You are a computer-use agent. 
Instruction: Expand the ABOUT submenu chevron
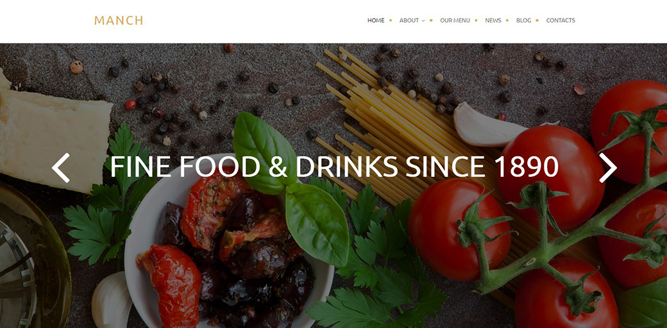click(x=423, y=20)
